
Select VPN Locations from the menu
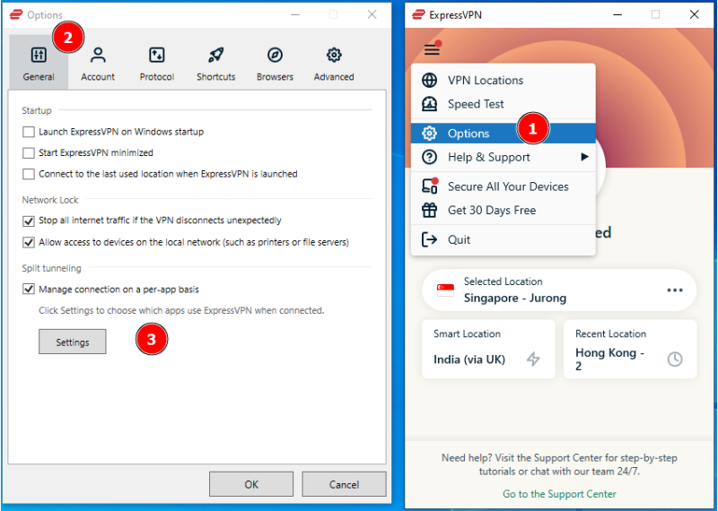point(485,80)
